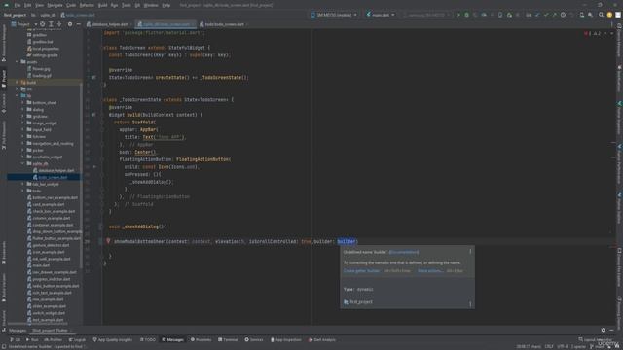Switch to the database_helper.dart editor tab
Image resolution: width=623 pixels, height=350 pixels.
click(x=107, y=24)
